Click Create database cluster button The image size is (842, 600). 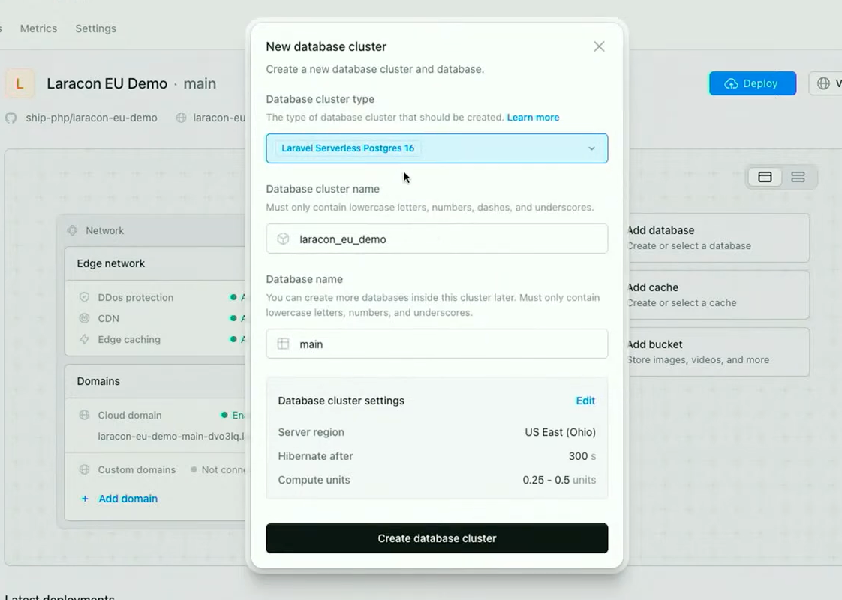(x=437, y=538)
